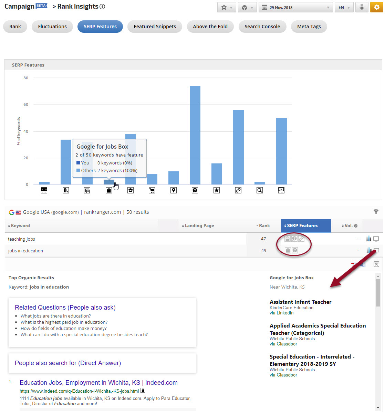Click the jobs briefcase chart icon
The image size is (385, 412).
pyautogui.click(x=109, y=190)
